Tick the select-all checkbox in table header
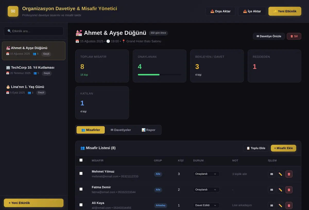The height and width of the screenshot is (210, 309). 81,160
